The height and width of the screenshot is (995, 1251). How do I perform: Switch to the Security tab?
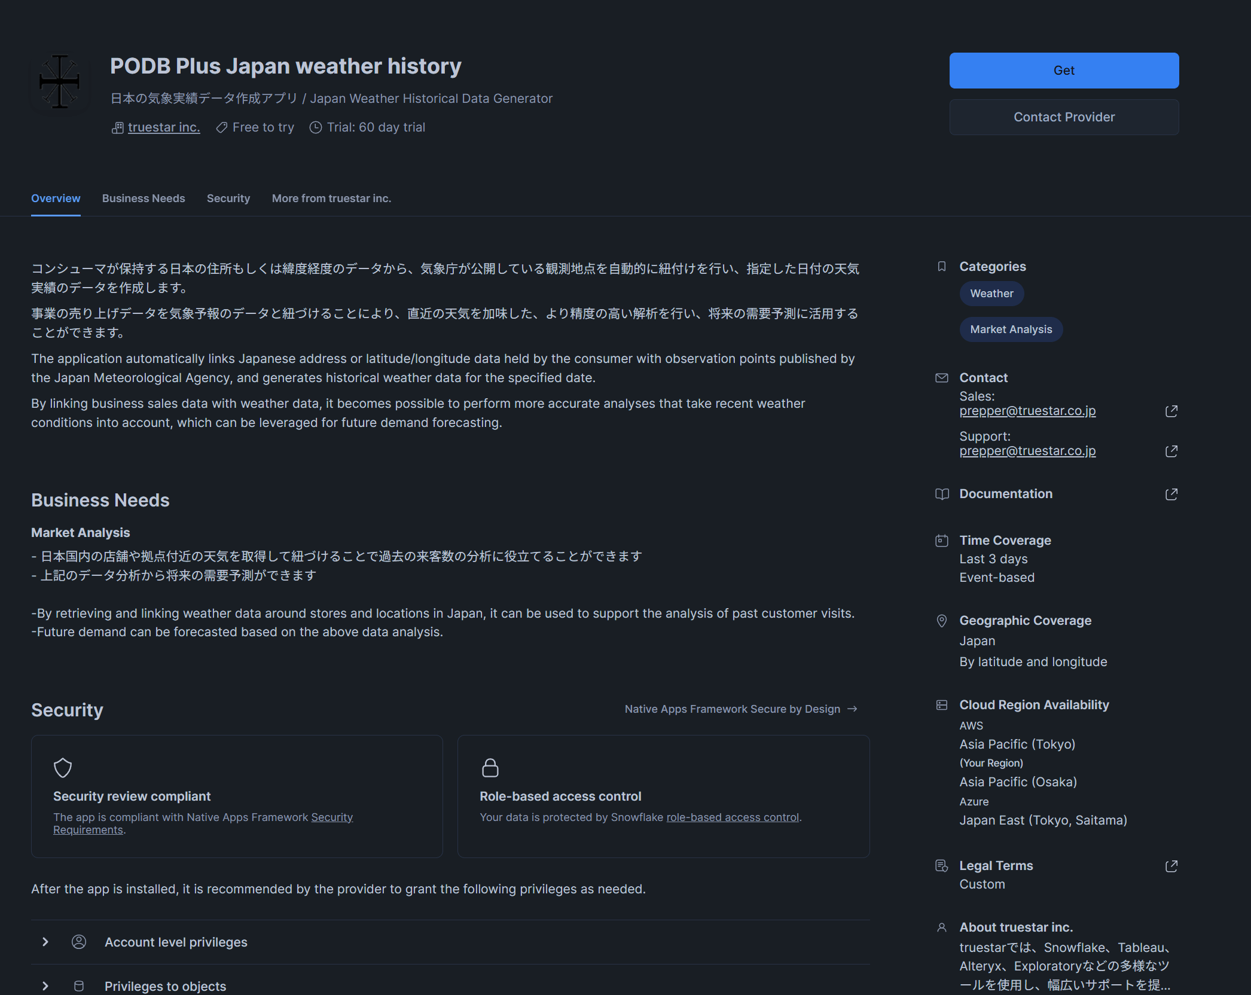(228, 199)
